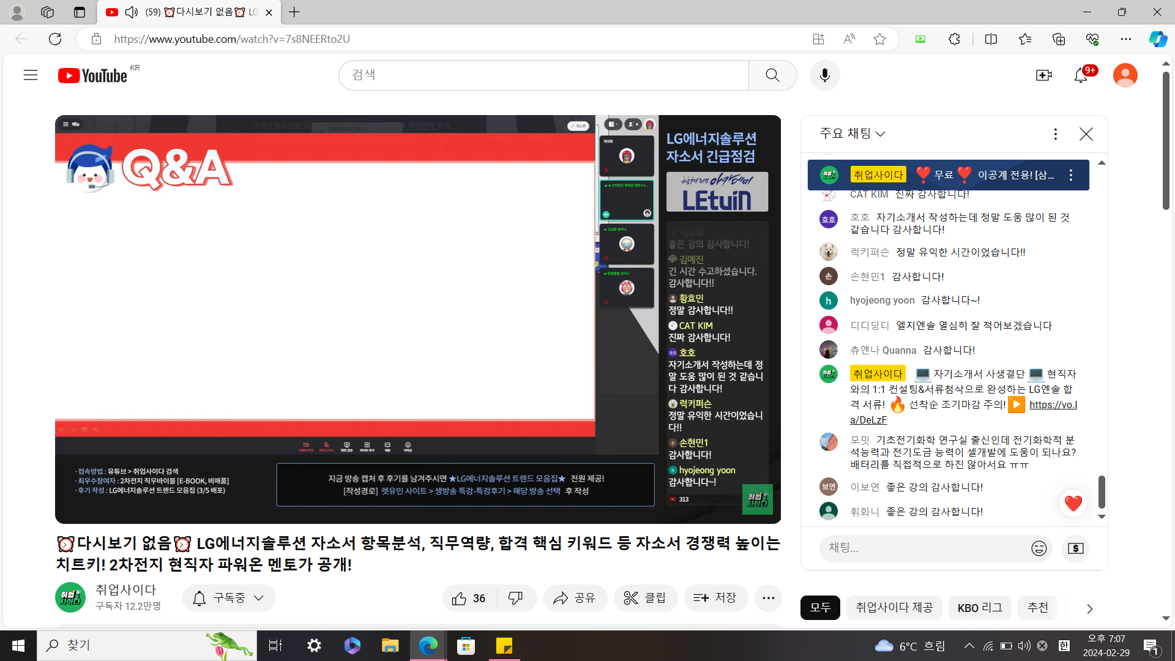This screenshot has height=661, width=1175.
Task: Open Edge settings and more menu
Action: click(1125, 39)
